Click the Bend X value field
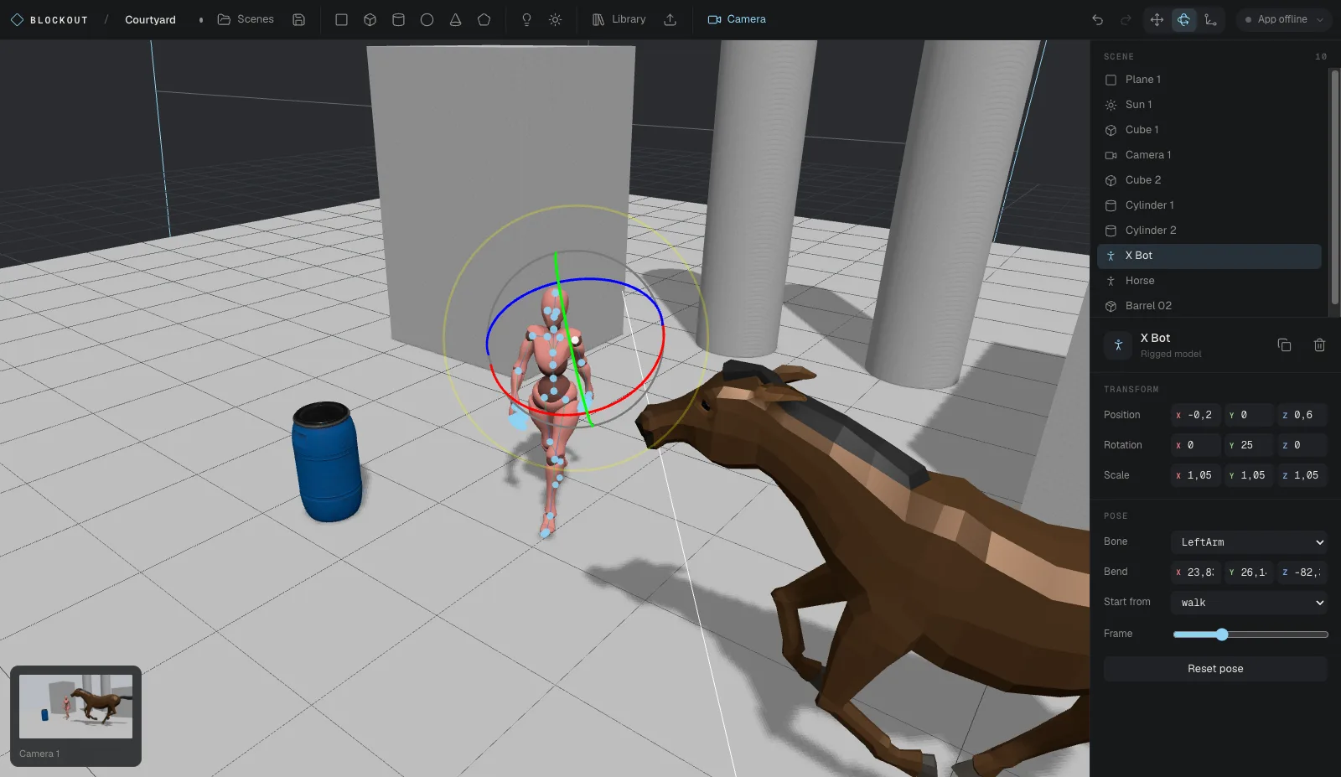The image size is (1341, 777). tap(1196, 572)
